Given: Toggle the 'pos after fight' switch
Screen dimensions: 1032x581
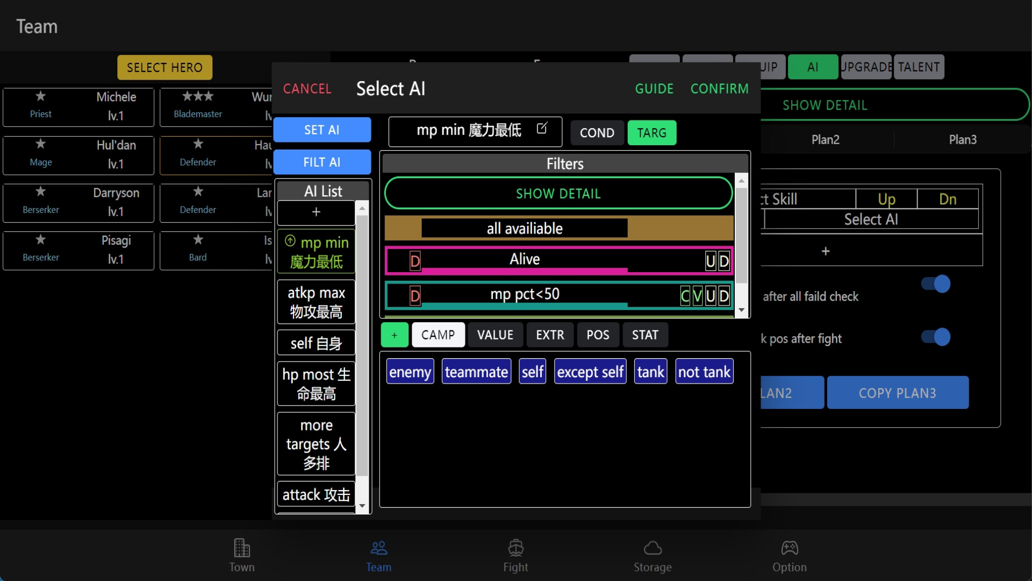Looking at the screenshot, I should point(935,337).
